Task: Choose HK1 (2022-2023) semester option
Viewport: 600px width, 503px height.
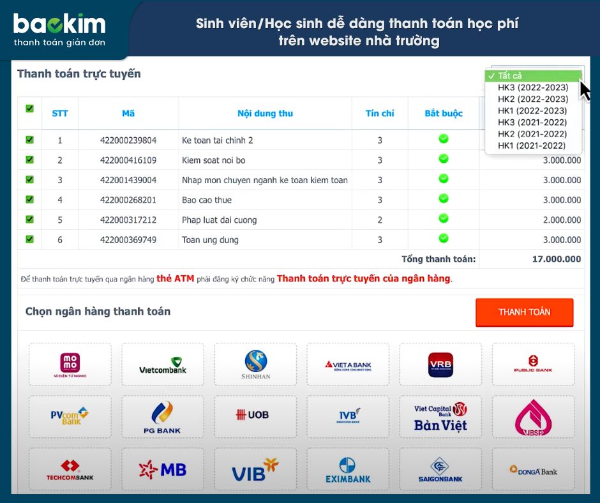Action: (x=534, y=110)
